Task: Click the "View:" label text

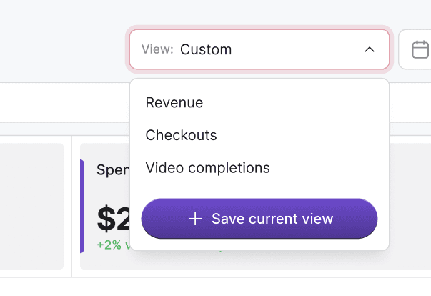Action: 157,49
